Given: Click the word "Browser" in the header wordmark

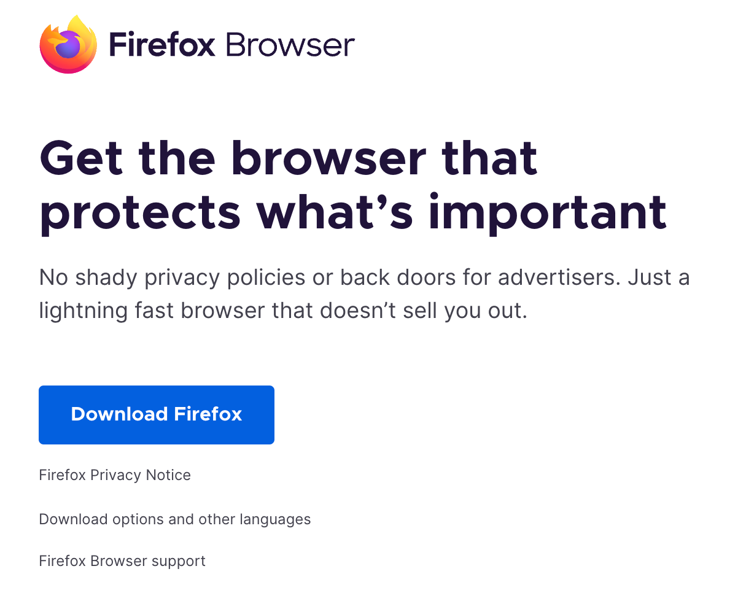Looking at the screenshot, I should click(x=290, y=45).
